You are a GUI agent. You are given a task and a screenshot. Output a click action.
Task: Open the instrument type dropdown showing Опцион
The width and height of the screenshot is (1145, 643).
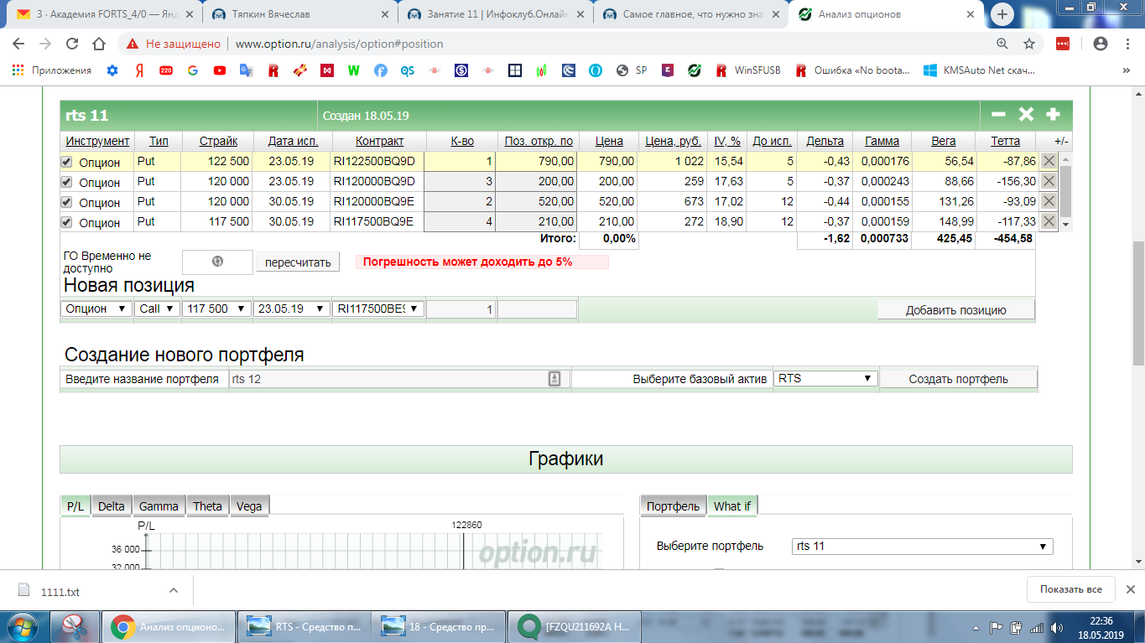(96, 309)
